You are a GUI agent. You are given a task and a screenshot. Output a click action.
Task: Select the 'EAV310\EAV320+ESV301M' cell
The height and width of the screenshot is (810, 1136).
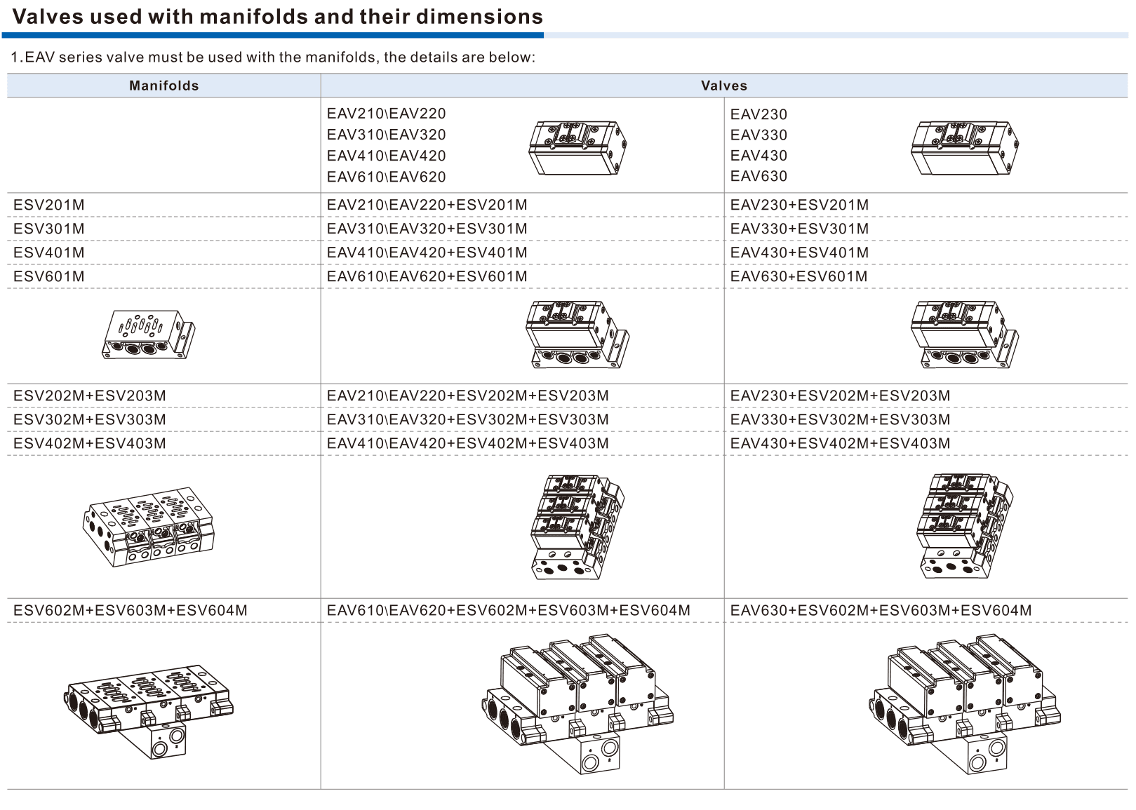pyautogui.click(x=523, y=229)
